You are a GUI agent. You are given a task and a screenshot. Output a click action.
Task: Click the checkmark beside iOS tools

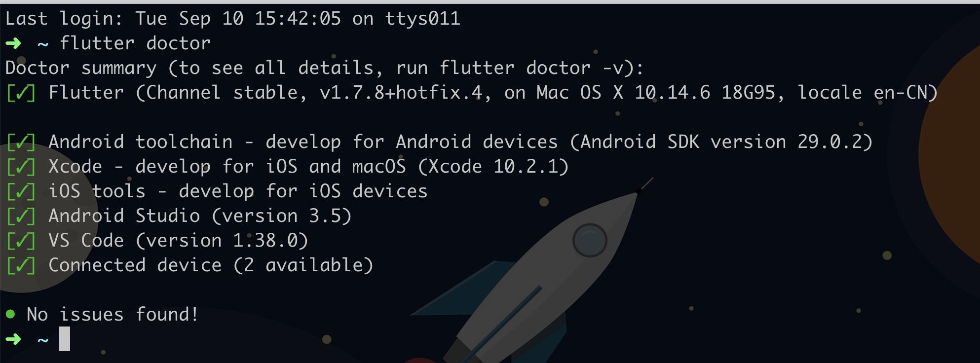click(21, 191)
